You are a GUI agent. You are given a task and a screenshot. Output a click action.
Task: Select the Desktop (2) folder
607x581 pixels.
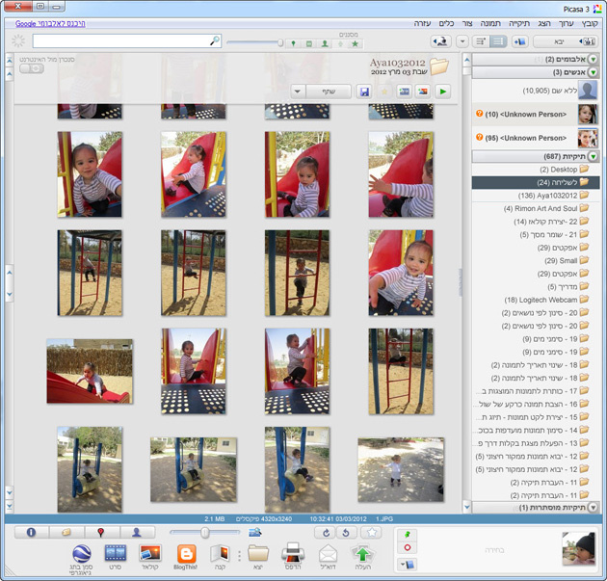[536, 170]
